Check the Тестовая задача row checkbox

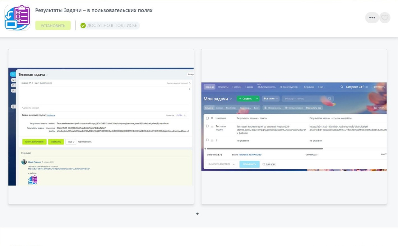(207, 126)
